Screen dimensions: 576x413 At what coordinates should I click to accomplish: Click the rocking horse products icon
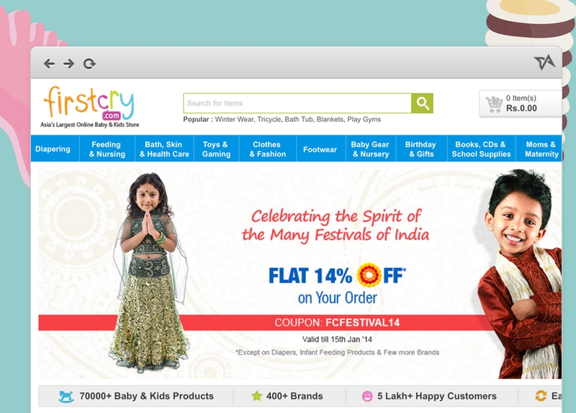[x=66, y=396]
